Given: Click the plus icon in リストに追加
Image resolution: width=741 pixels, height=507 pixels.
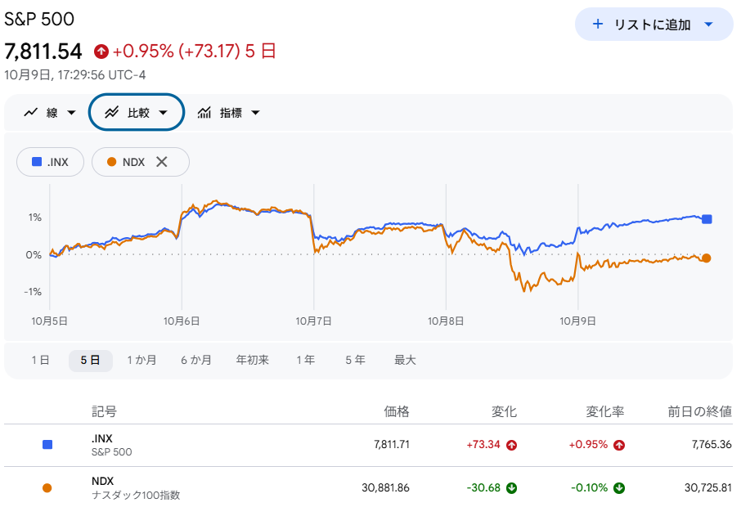Looking at the screenshot, I should pyautogui.click(x=597, y=24).
